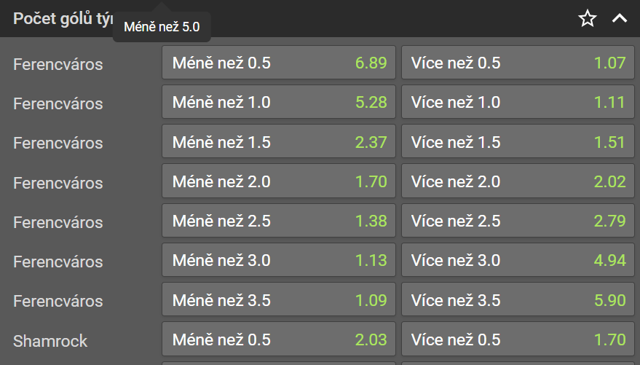Screen dimensions: 640x365
Task: Bet Ferencváros Méně než 2.0 at 1.70
Action: [x=279, y=181]
